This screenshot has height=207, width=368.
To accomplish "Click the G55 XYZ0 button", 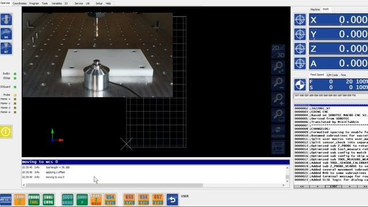I will [129, 200].
